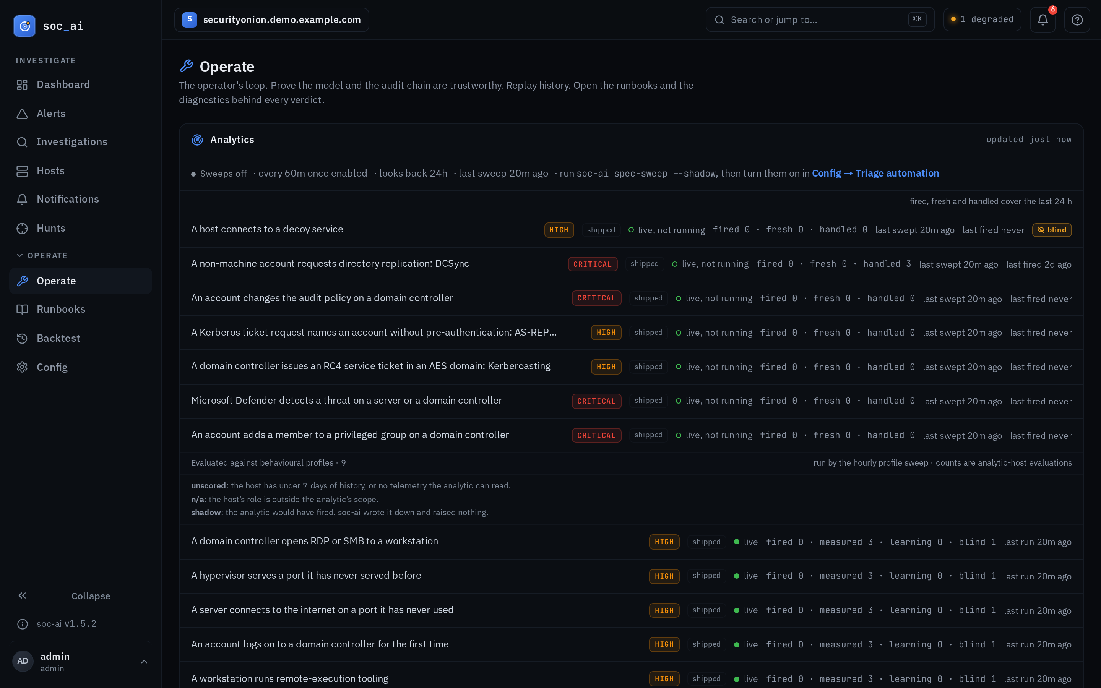Open Investigations from the sidebar

coord(81,142)
